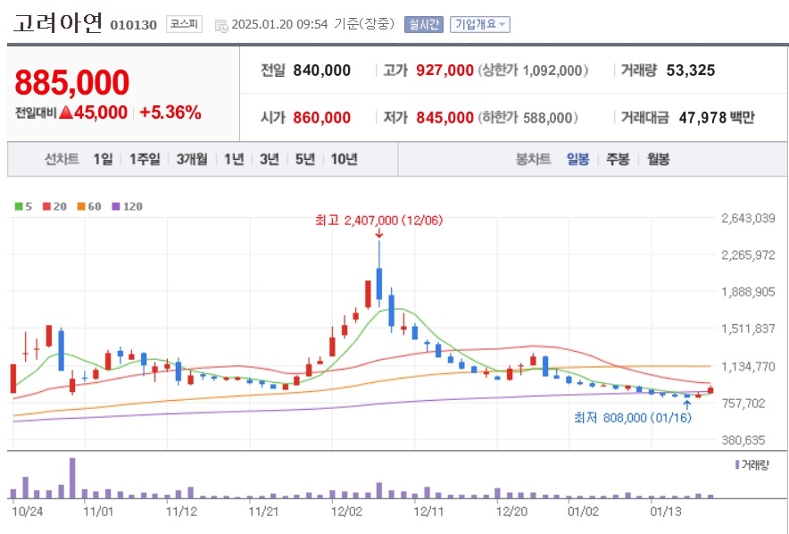
Task: Switch to the 주봉 candle chart
Action: point(618,160)
